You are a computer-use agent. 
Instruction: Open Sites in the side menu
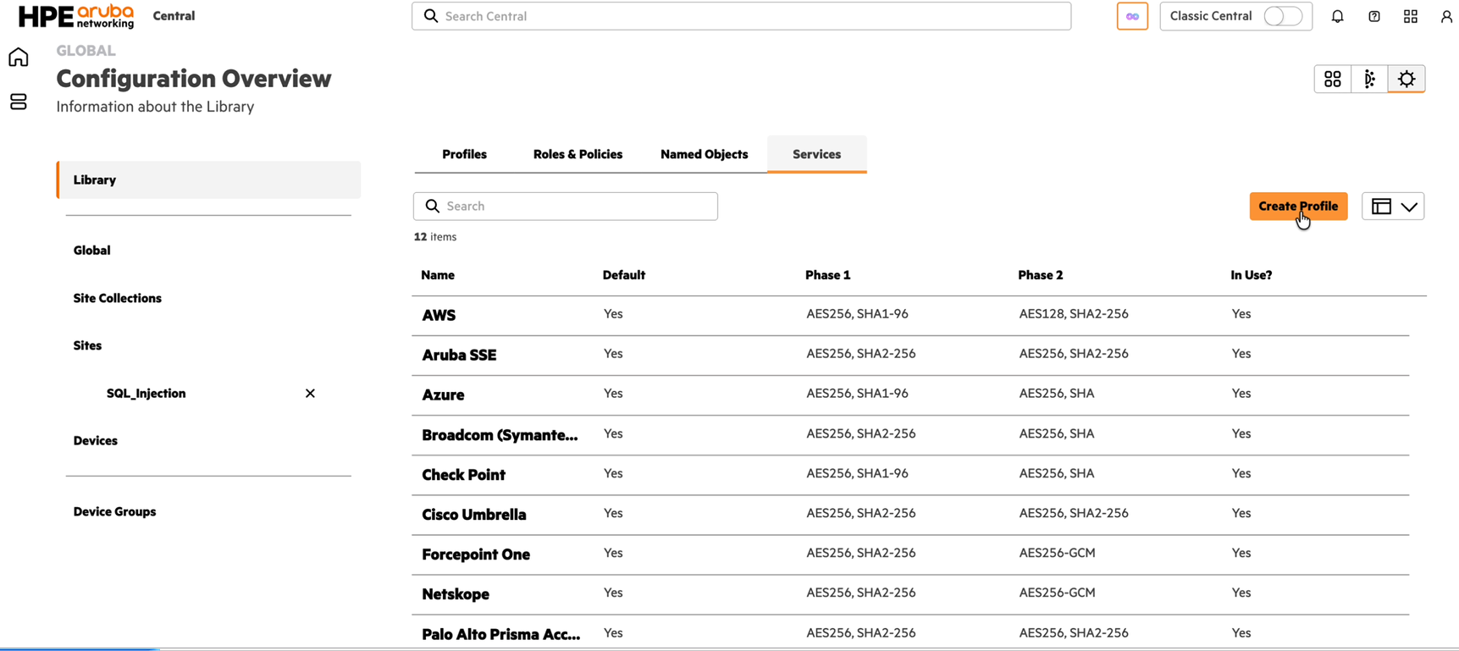[x=87, y=345]
